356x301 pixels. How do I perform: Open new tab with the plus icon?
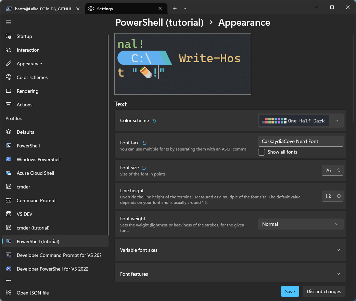175,9
